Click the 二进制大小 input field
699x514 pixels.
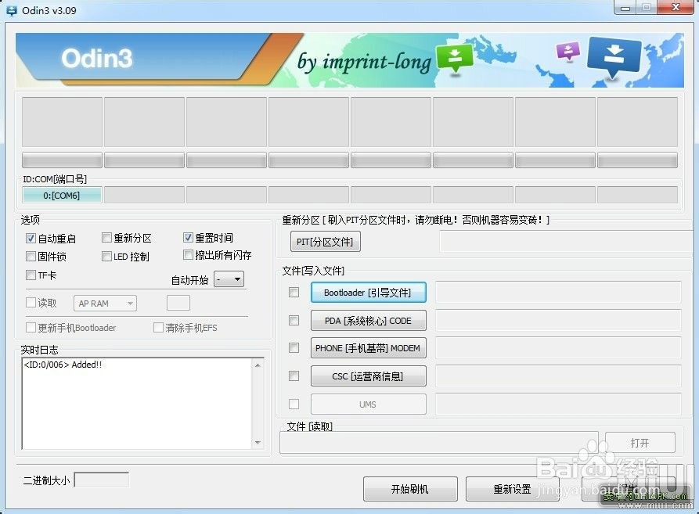click(x=102, y=480)
